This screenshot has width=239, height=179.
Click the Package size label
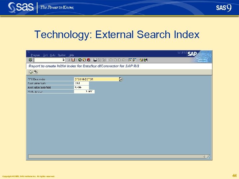(x=35, y=91)
